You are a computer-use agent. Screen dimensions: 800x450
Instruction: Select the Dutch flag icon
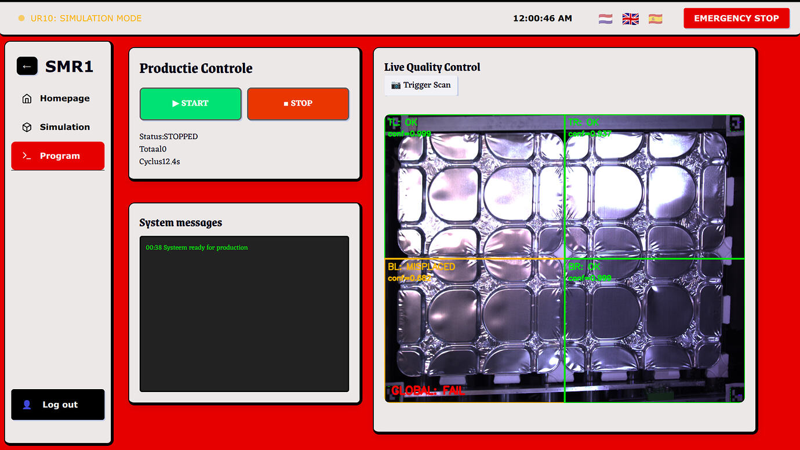[x=605, y=19]
